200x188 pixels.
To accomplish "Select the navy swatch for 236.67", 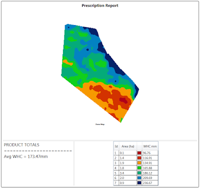I will pos(139,183).
